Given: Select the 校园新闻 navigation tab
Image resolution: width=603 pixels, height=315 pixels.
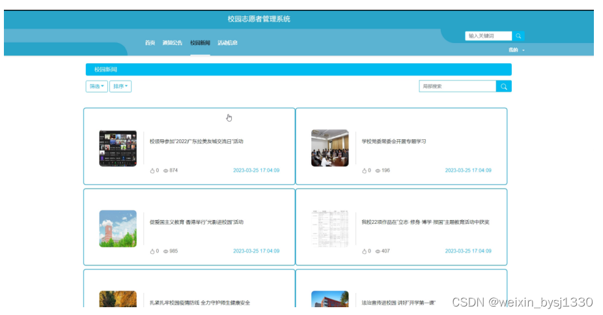Looking at the screenshot, I should [x=200, y=43].
